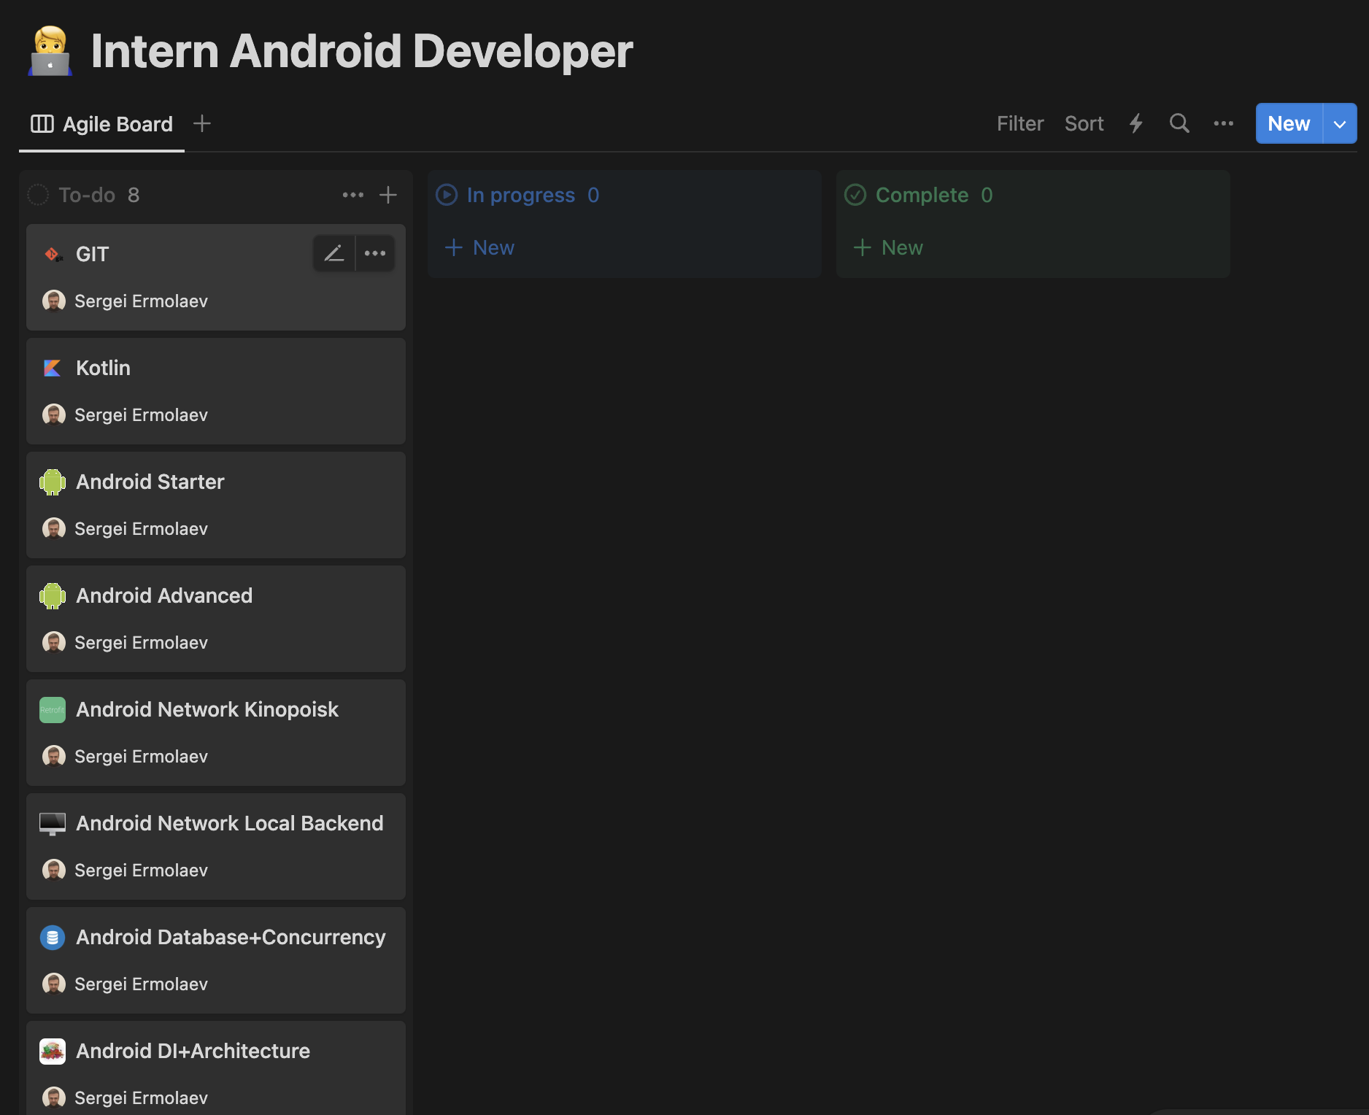Screen dimensions: 1369x1115
Task: Open the search magnifier icon
Action: pos(1179,123)
